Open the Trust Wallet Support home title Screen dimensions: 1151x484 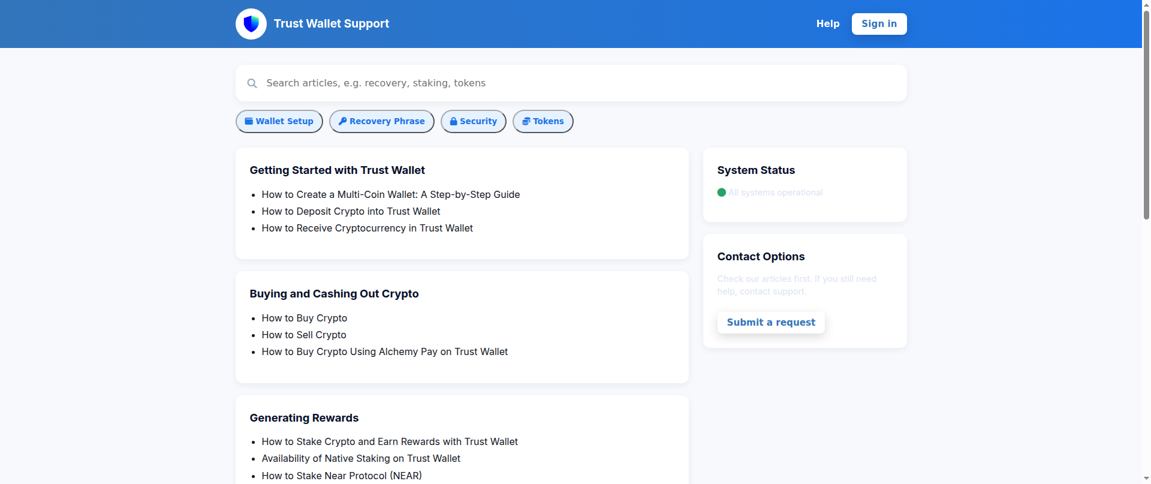pyautogui.click(x=332, y=24)
